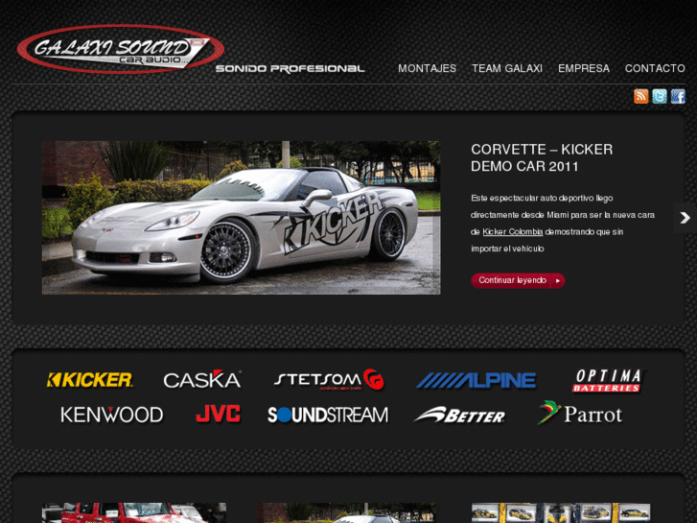The width and height of the screenshot is (697, 523).
Task: Click the Alpine brand logo
Action: tap(476, 380)
